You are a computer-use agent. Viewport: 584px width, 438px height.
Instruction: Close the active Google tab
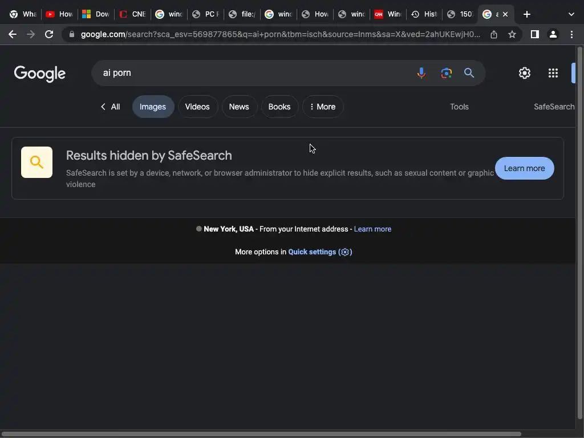pyautogui.click(x=505, y=14)
